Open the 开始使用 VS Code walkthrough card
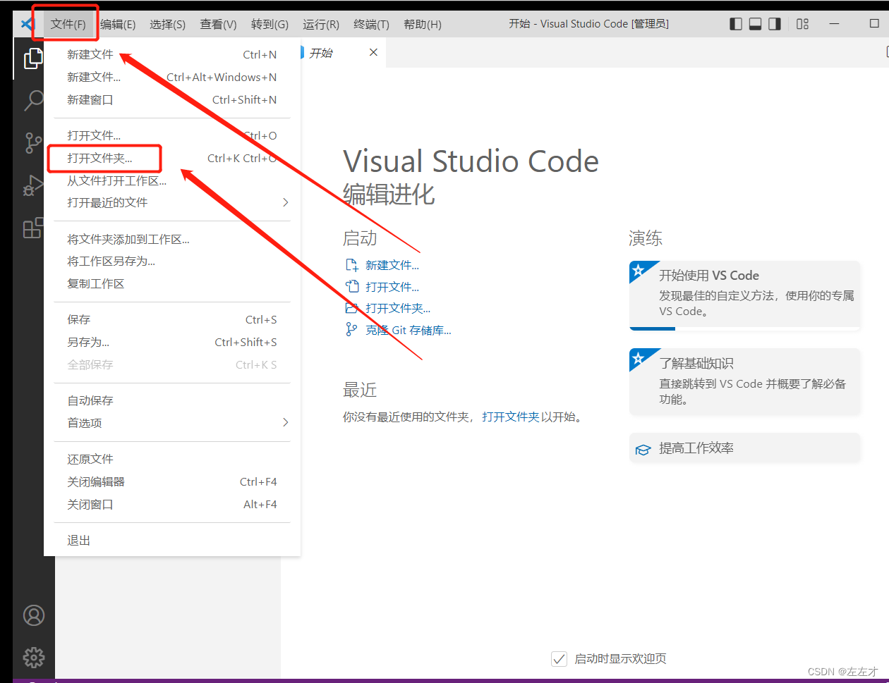 point(745,295)
